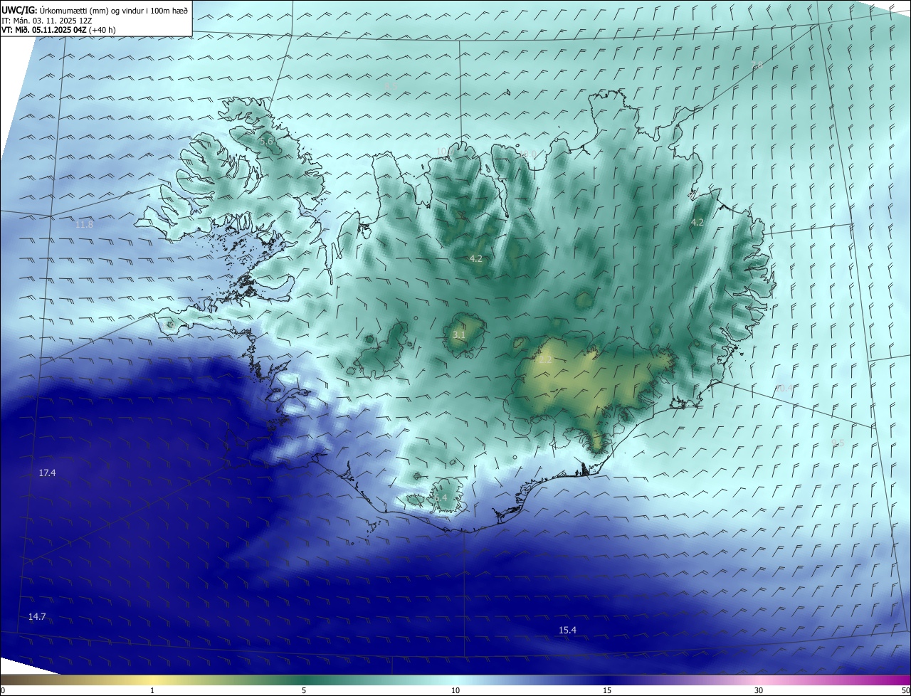Click the legend tick labeled 0
Screen dimensions: 911x696
tap(3, 690)
